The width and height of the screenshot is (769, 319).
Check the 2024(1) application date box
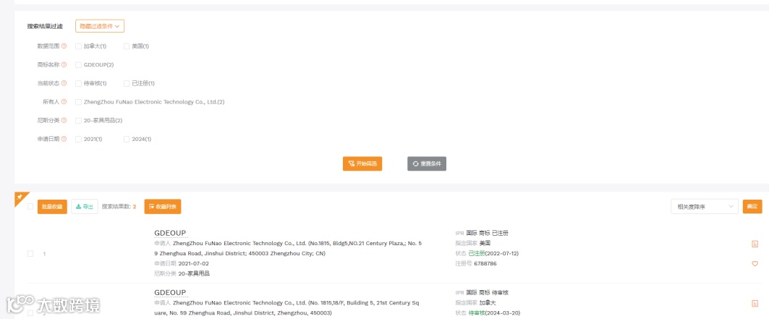pos(127,139)
